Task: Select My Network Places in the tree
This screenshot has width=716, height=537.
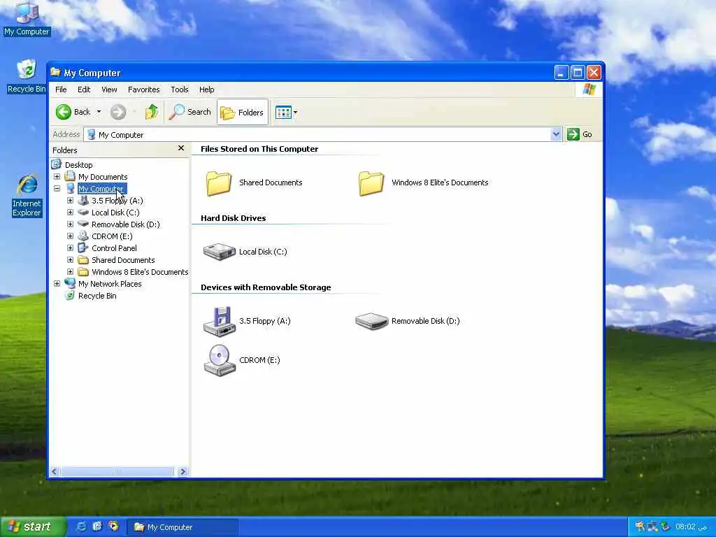Action: coord(110,284)
